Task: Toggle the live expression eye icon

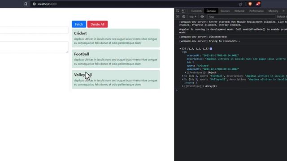Action: tap(202, 17)
